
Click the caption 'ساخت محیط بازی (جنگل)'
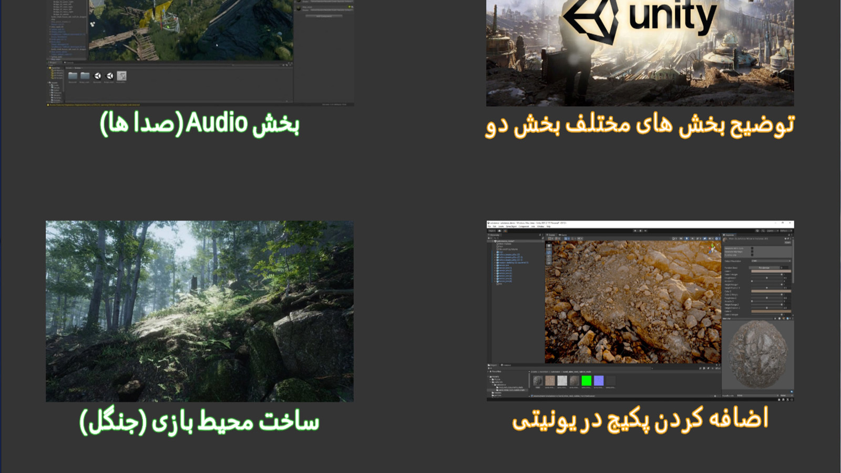click(199, 422)
